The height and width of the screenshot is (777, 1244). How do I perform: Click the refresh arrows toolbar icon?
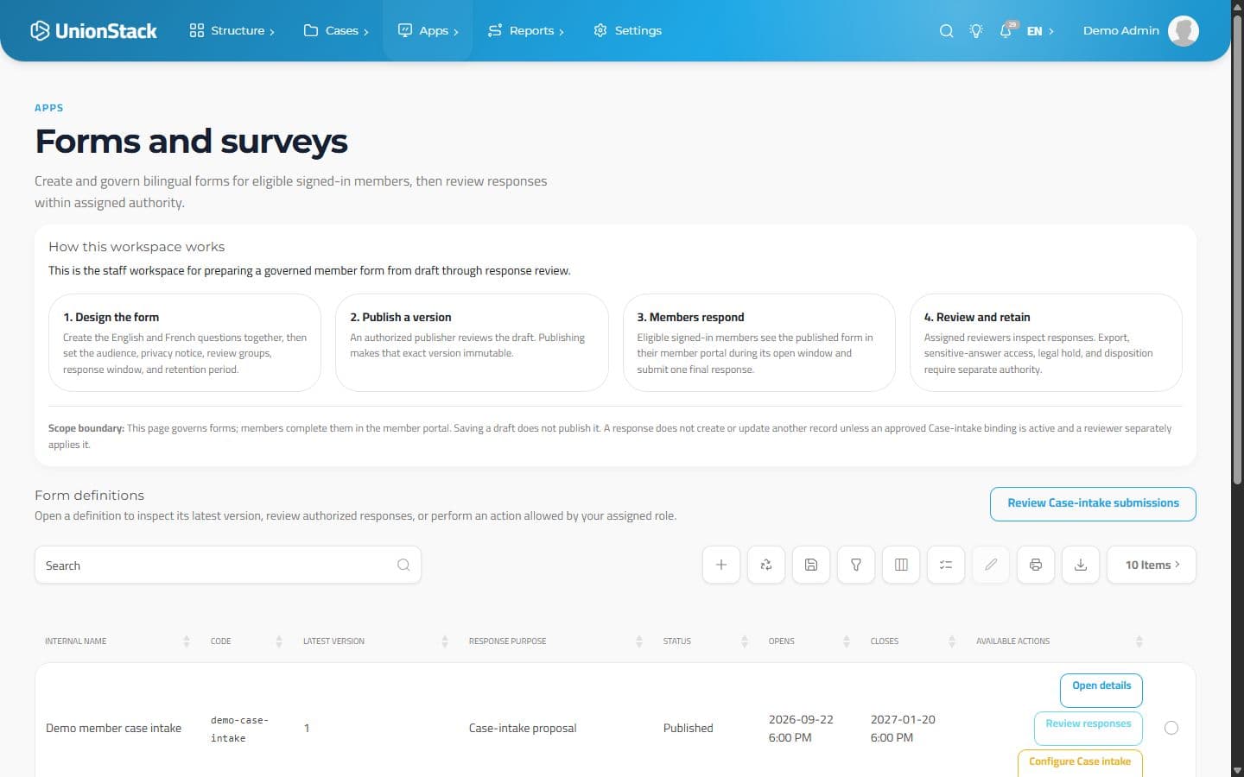click(x=766, y=565)
